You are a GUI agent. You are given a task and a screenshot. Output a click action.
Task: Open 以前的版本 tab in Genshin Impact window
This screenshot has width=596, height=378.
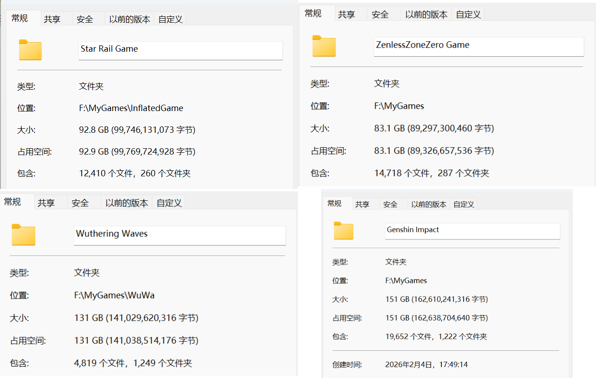tap(429, 204)
